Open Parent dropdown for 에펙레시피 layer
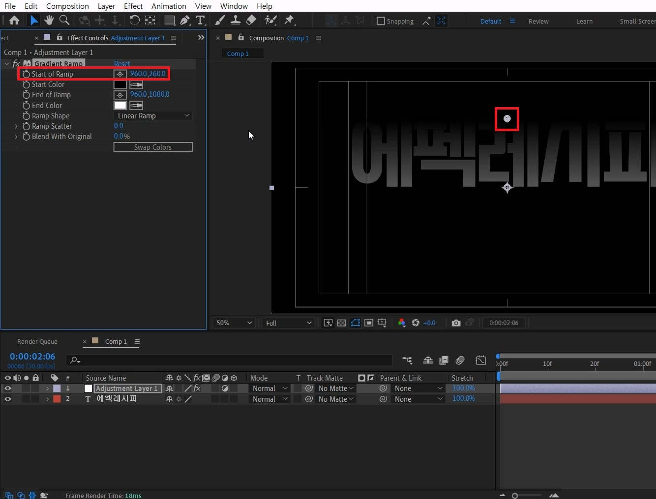 click(x=418, y=399)
